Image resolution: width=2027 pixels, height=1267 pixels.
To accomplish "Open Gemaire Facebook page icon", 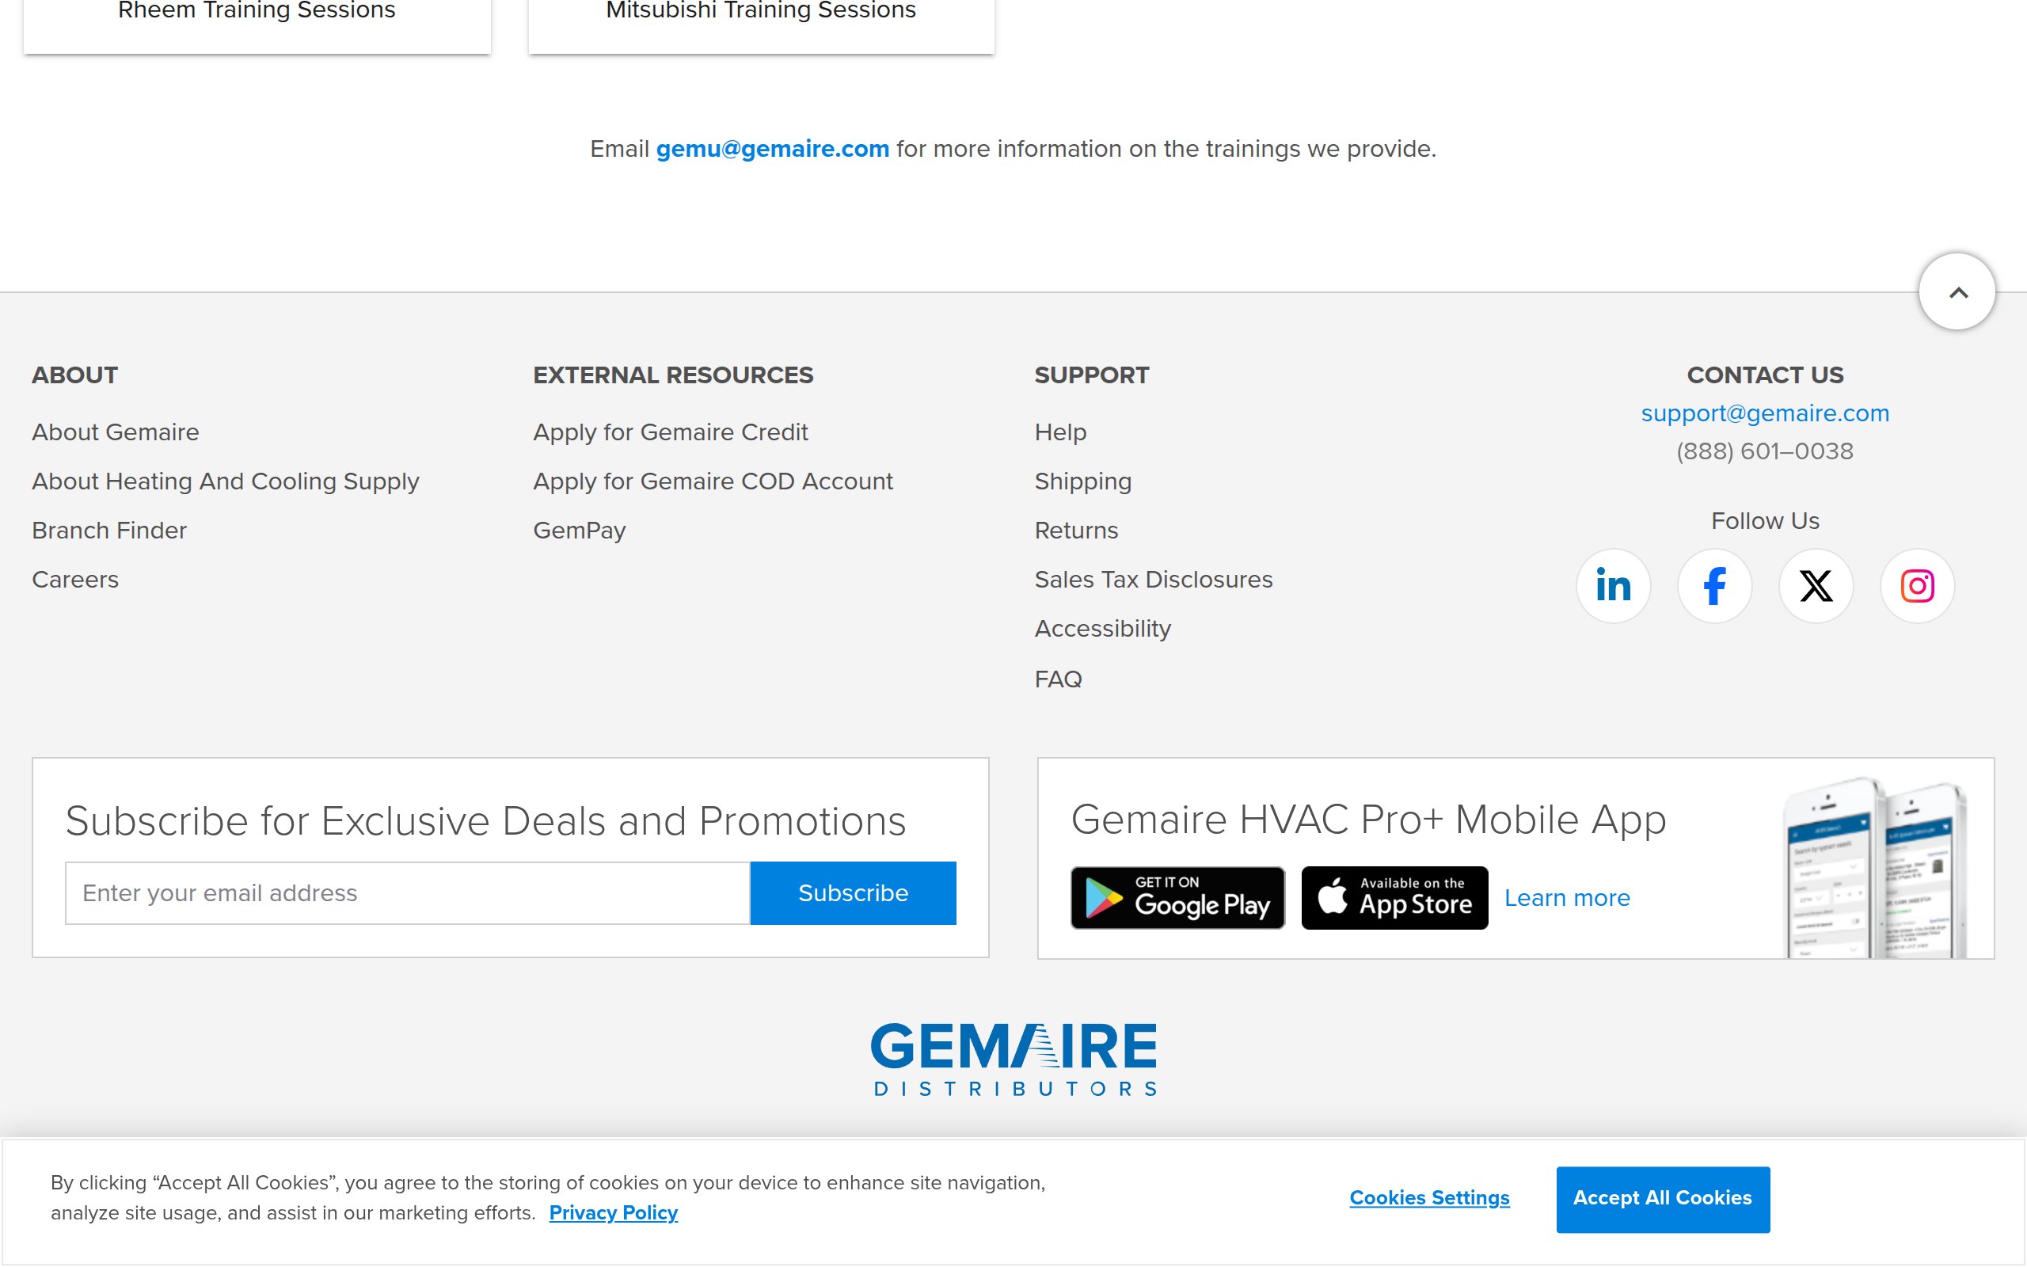I will [x=1713, y=586].
